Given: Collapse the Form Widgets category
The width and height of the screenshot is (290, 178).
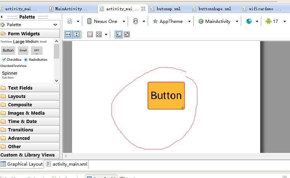Looking at the screenshot, I should point(29,34).
